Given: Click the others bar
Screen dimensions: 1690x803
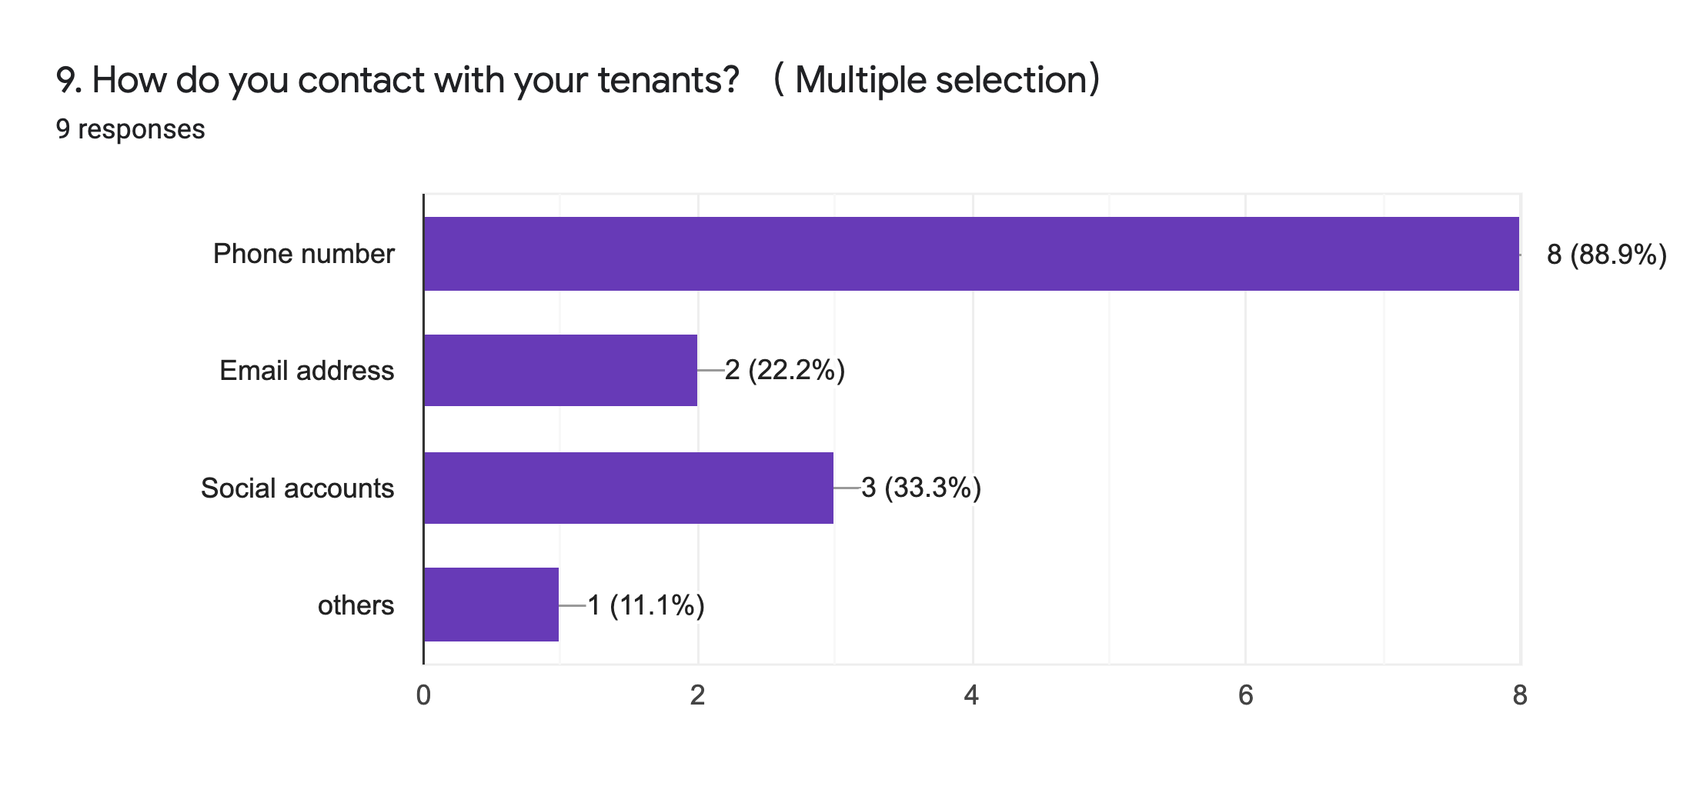Looking at the screenshot, I should (491, 605).
